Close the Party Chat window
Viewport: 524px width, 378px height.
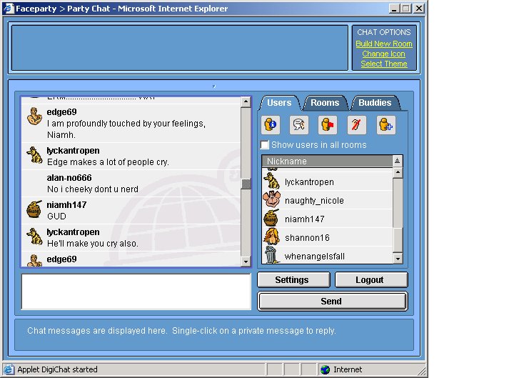[419, 9]
